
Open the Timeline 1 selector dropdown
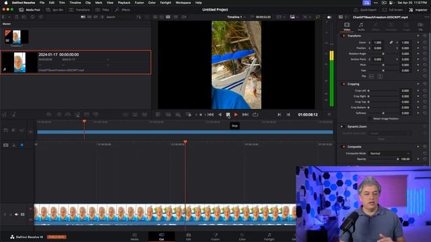[x=236, y=17]
